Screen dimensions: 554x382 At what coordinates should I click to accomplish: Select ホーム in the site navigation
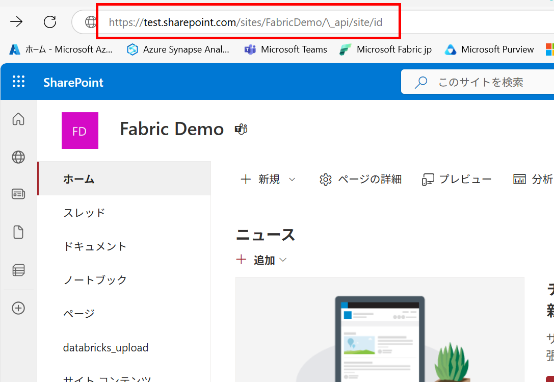click(x=124, y=179)
